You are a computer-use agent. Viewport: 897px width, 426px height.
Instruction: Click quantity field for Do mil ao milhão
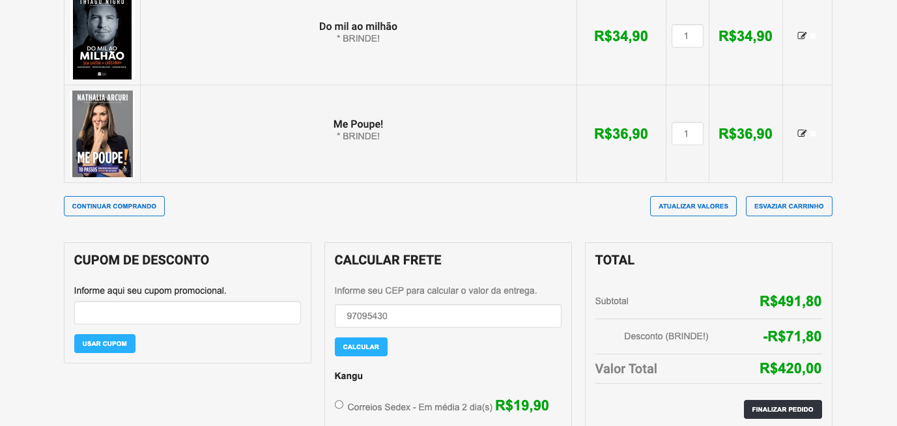[687, 36]
